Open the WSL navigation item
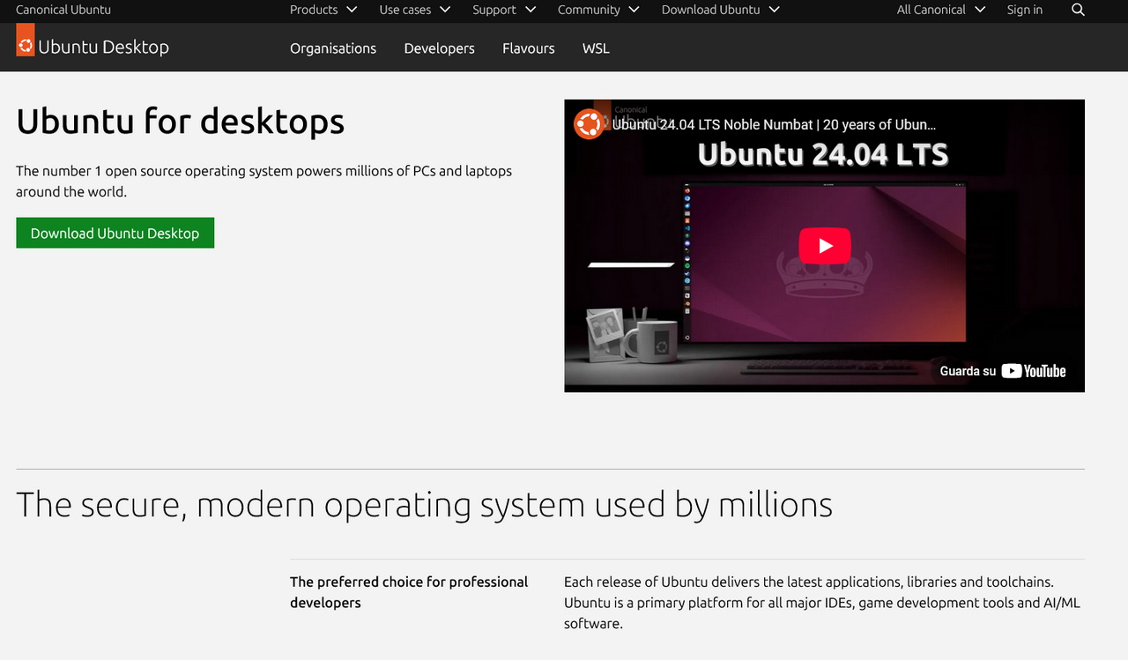Screen dimensions: 1128x660 596,48
